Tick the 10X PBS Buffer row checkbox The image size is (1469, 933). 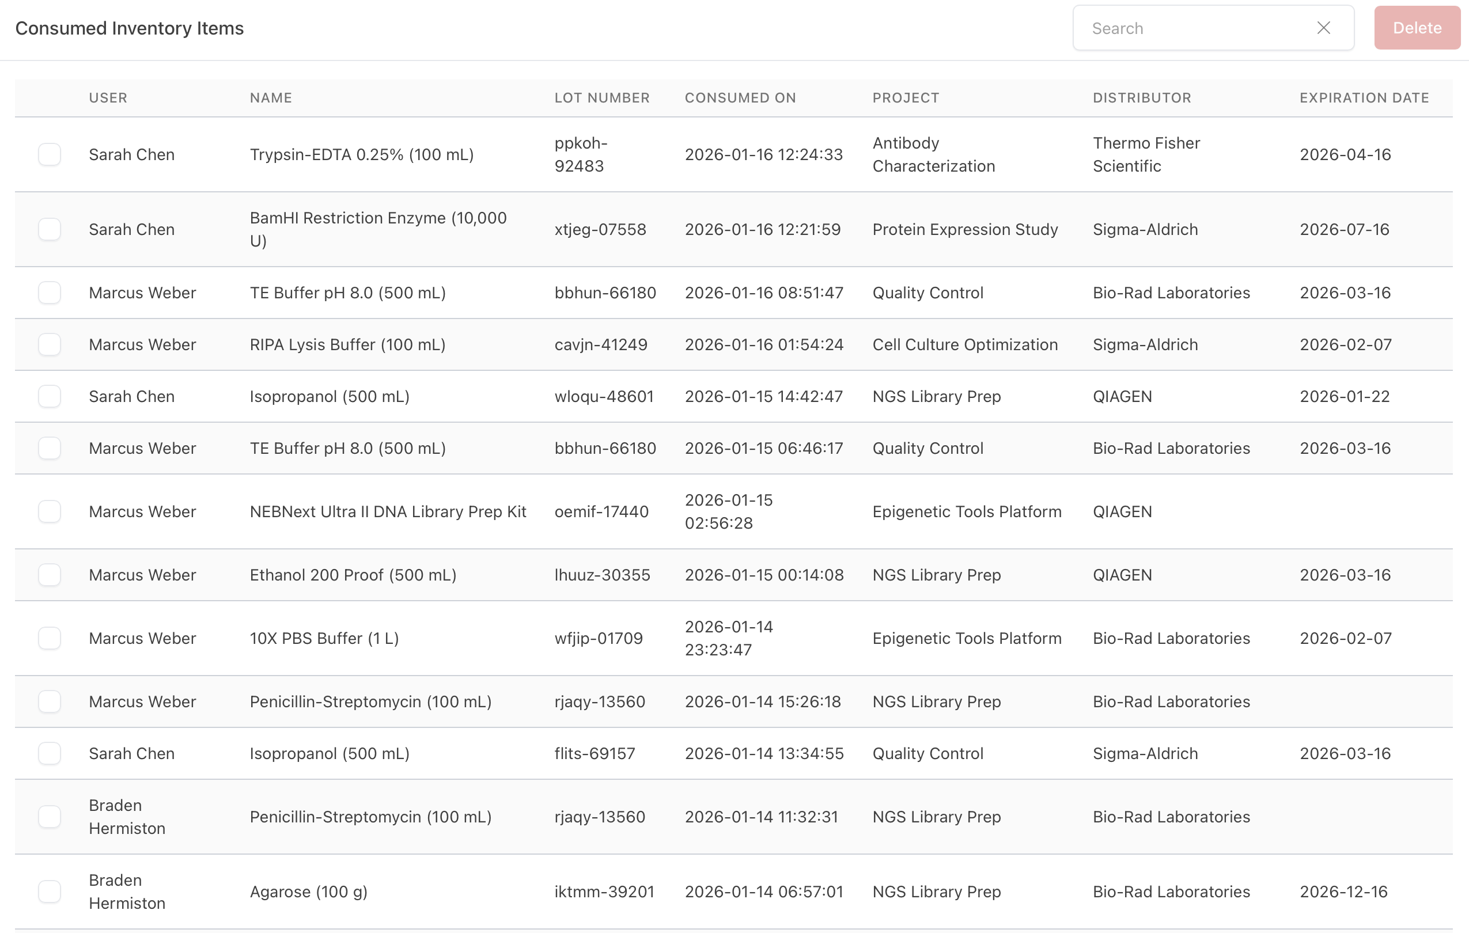[x=50, y=638]
